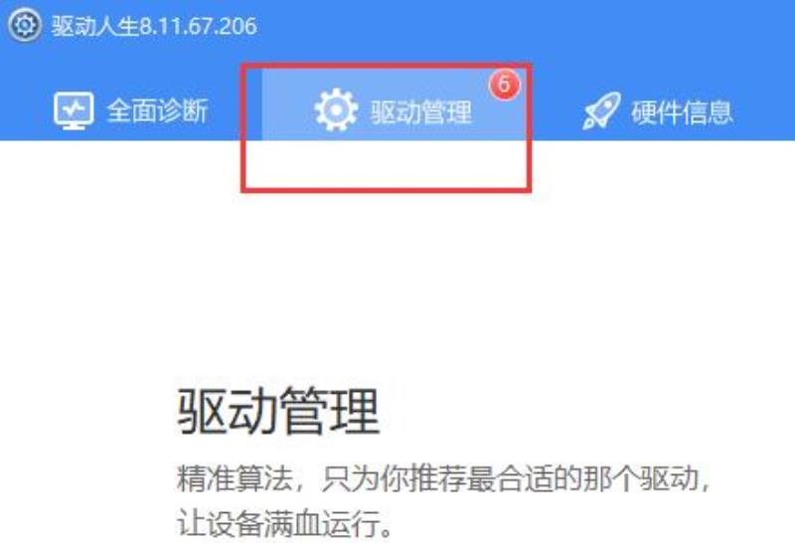Click the 驱动人生 title text
Viewport: 795px width, 543px height.
coord(94,27)
